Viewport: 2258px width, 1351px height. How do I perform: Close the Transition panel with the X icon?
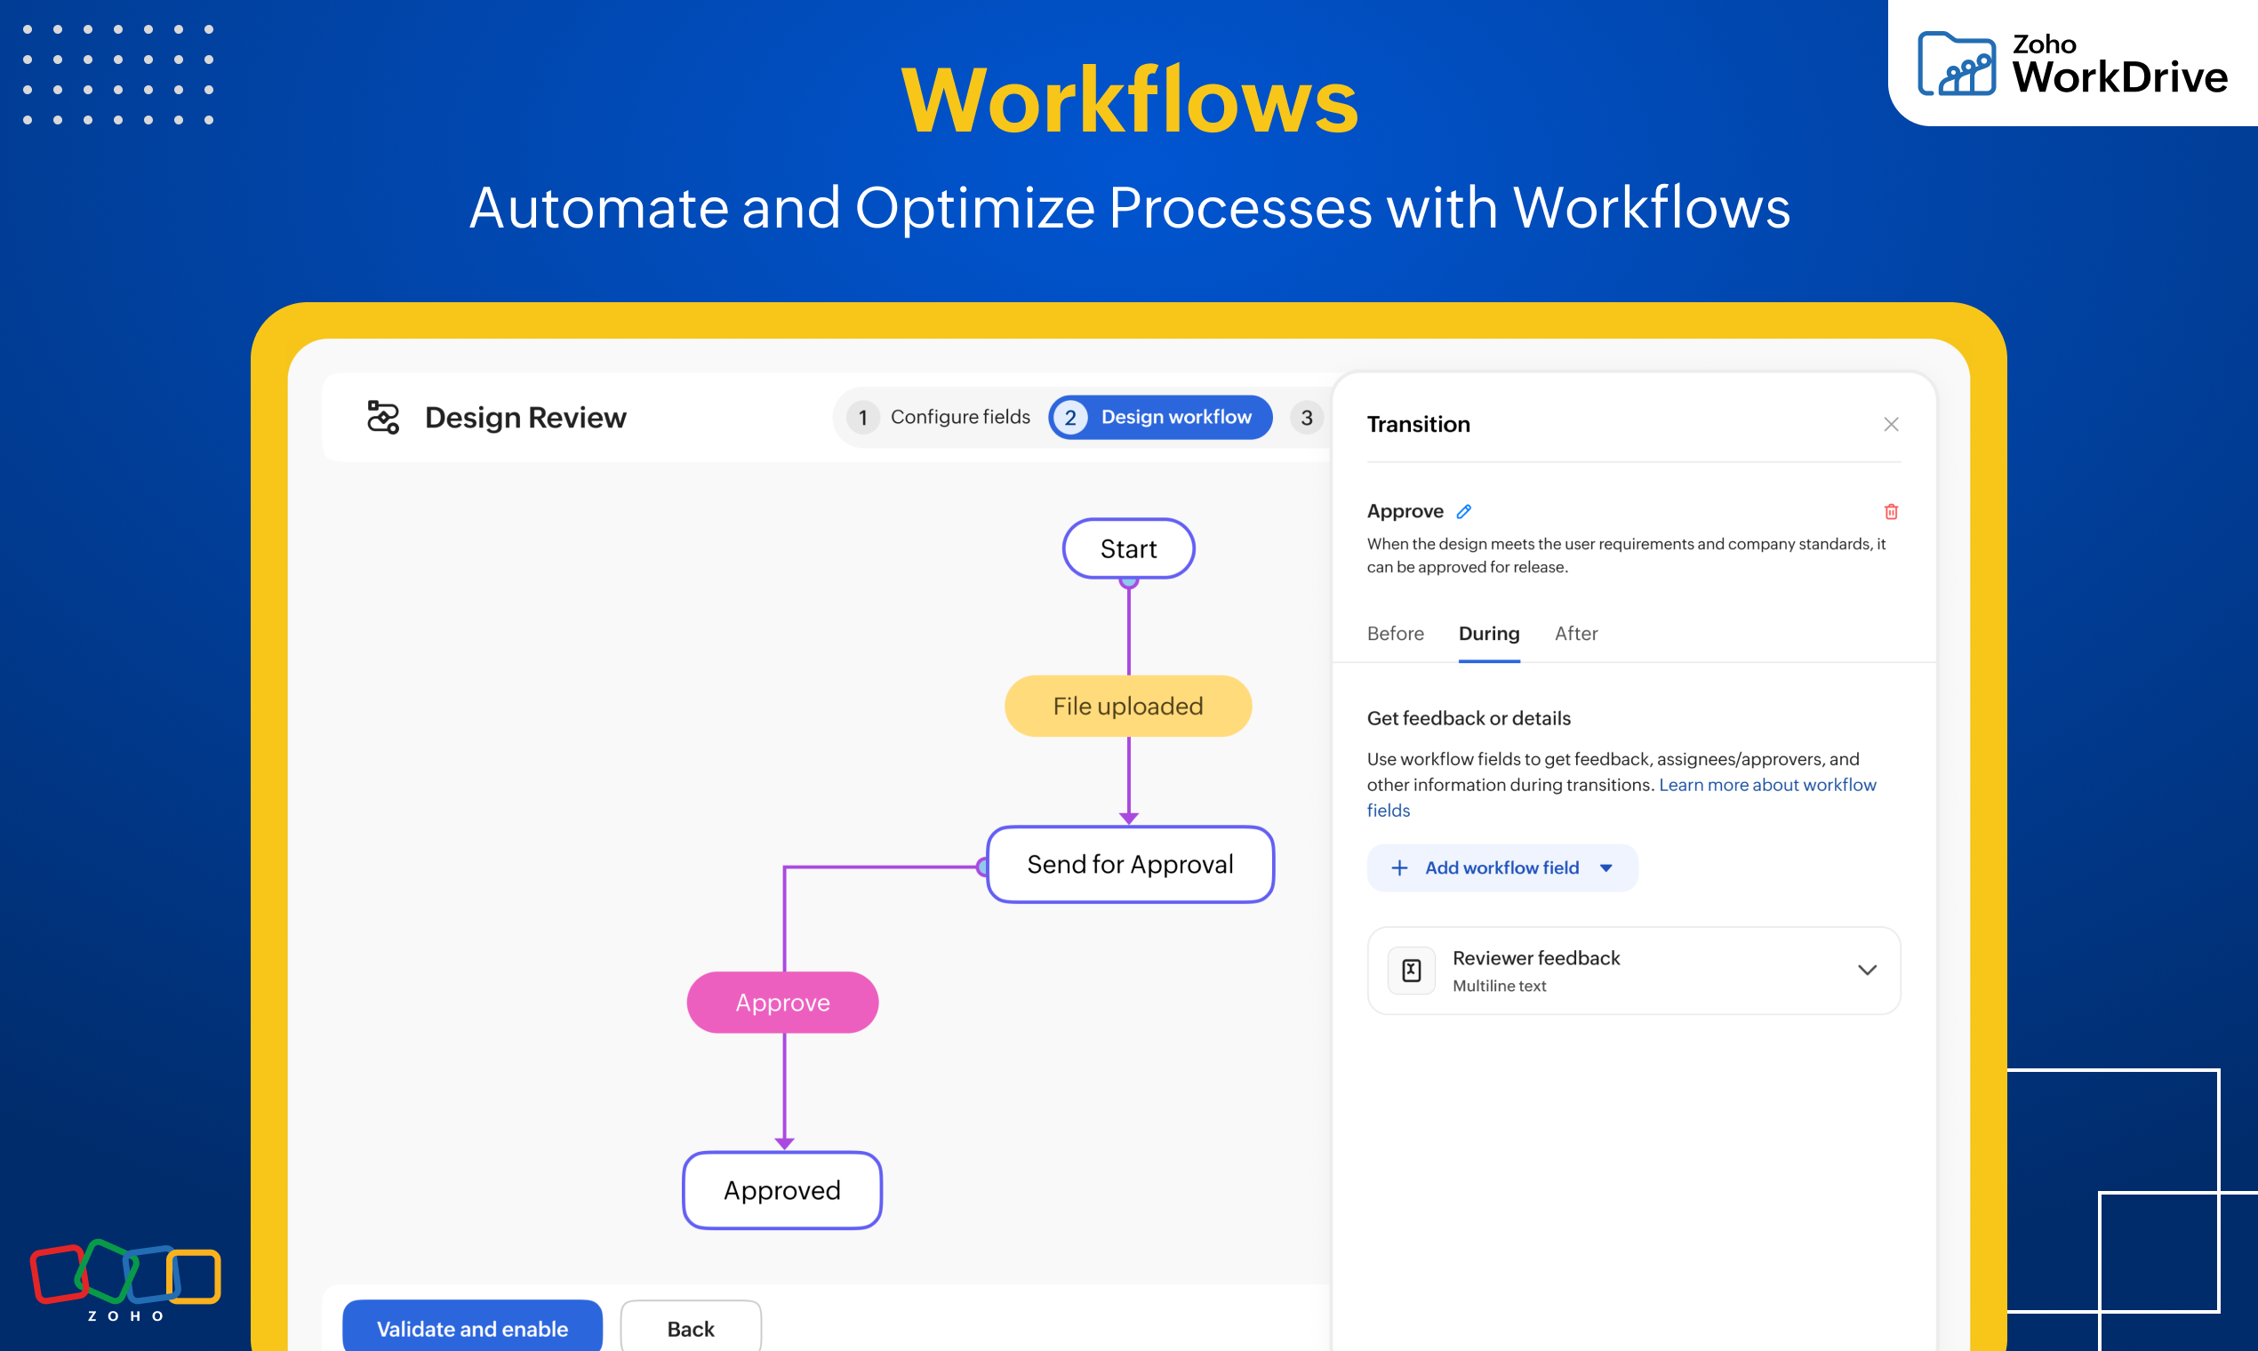coord(1891,423)
